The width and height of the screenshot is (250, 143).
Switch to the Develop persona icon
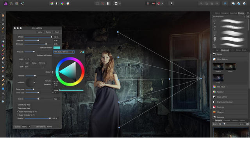pos(17,4)
